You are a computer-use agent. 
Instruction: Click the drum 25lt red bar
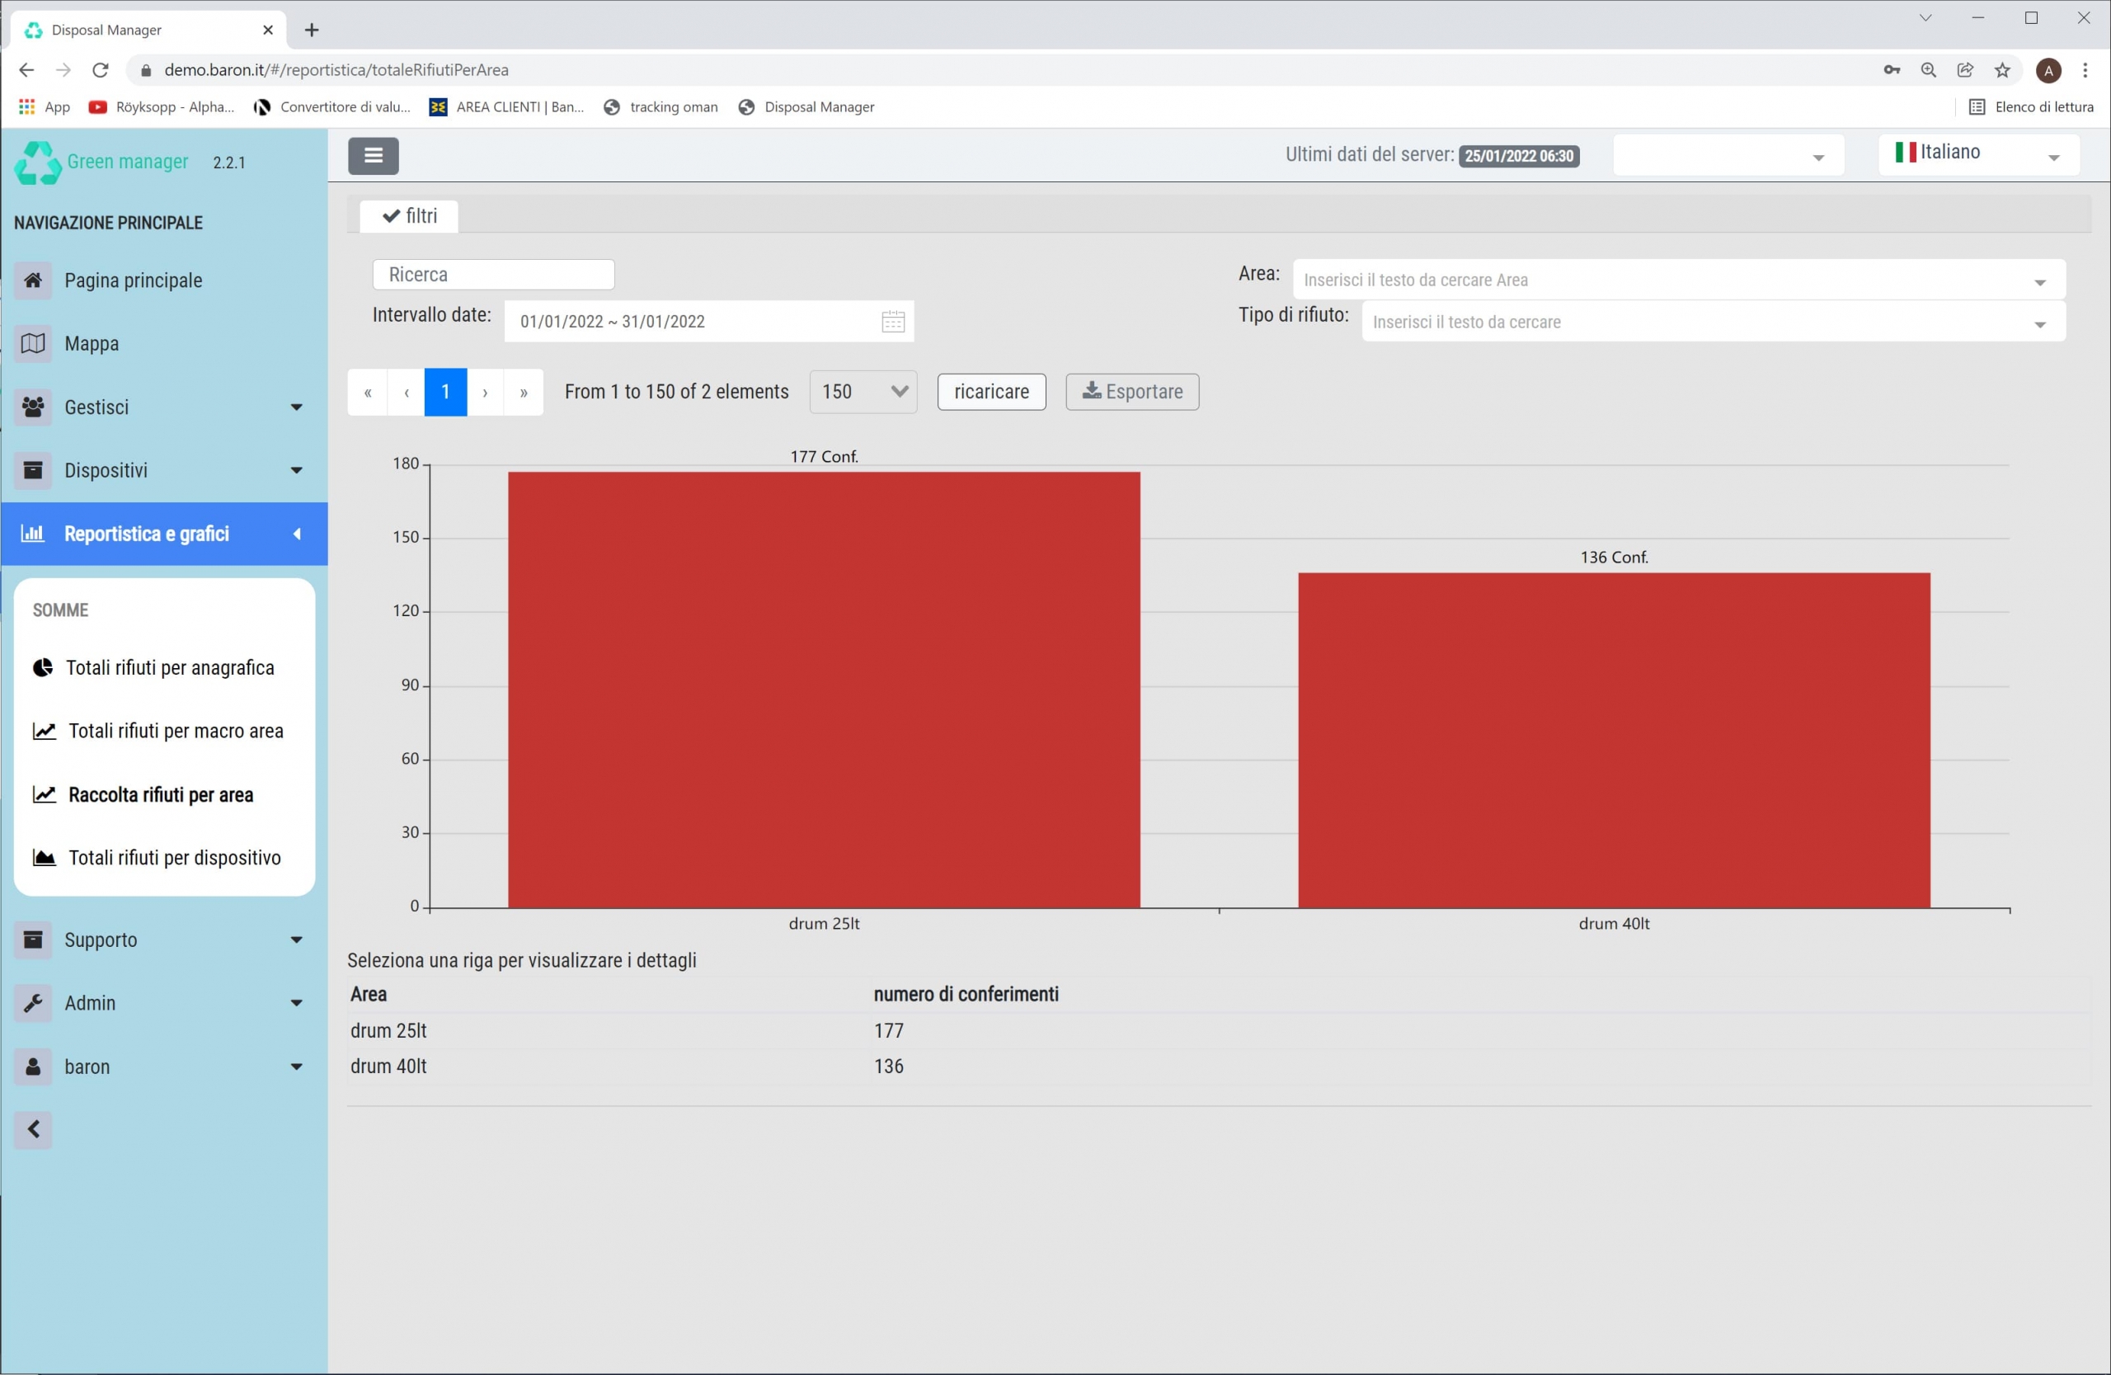tap(824, 690)
